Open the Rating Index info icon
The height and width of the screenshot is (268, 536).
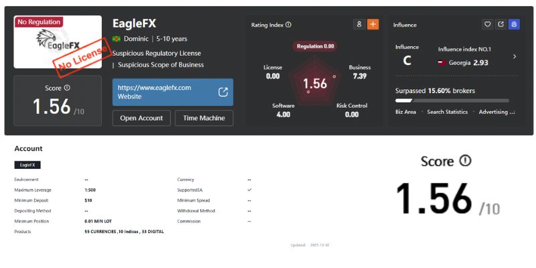288,25
